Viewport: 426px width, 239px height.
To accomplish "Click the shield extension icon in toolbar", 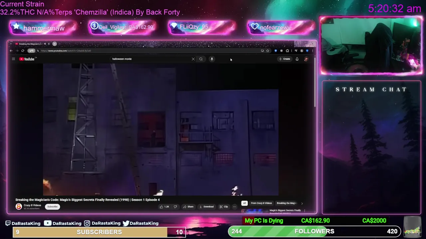I will coord(307,51).
